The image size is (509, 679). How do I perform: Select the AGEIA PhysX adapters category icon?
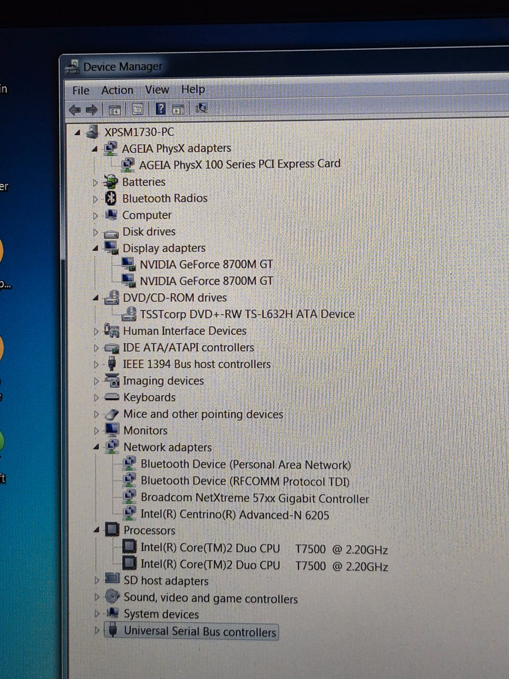(x=111, y=149)
